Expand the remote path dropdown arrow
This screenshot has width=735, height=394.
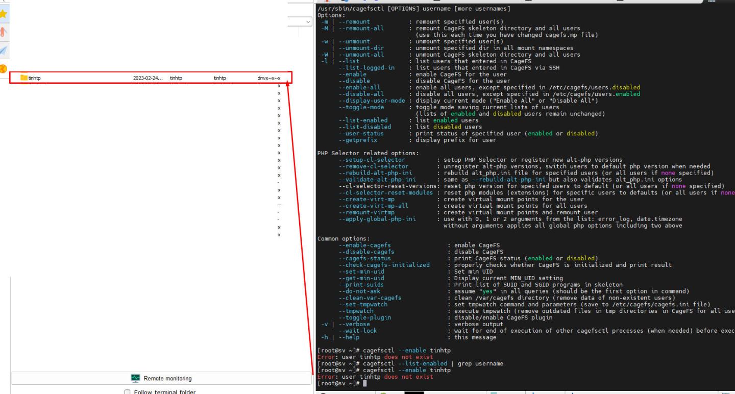point(308,21)
